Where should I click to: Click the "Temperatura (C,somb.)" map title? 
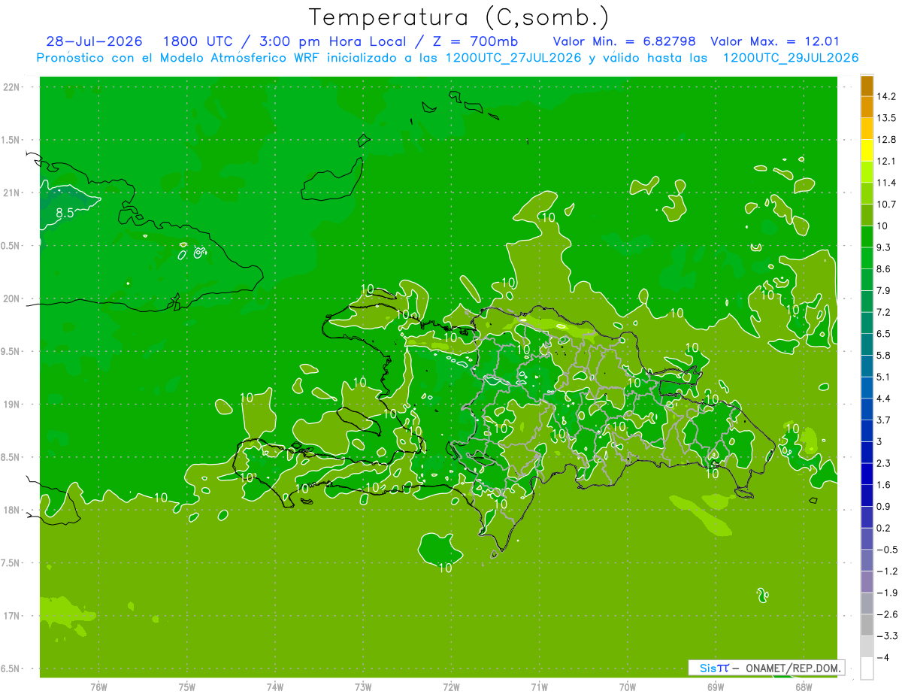point(459,17)
